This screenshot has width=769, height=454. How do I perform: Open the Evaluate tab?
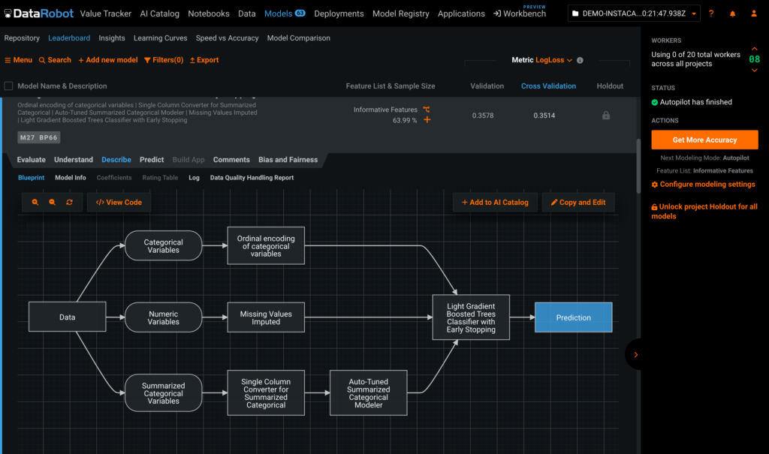[x=31, y=160]
